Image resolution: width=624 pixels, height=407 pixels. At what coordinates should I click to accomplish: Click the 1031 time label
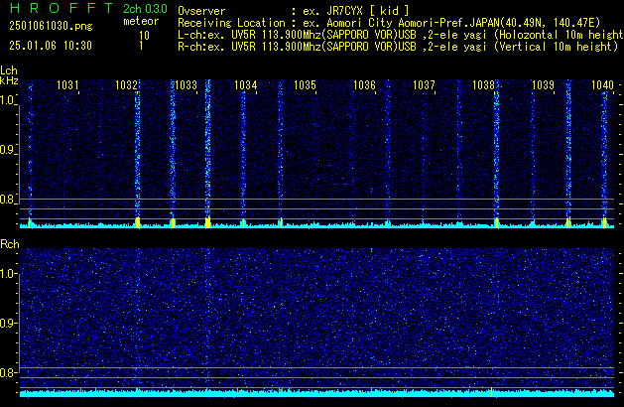click(67, 84)
